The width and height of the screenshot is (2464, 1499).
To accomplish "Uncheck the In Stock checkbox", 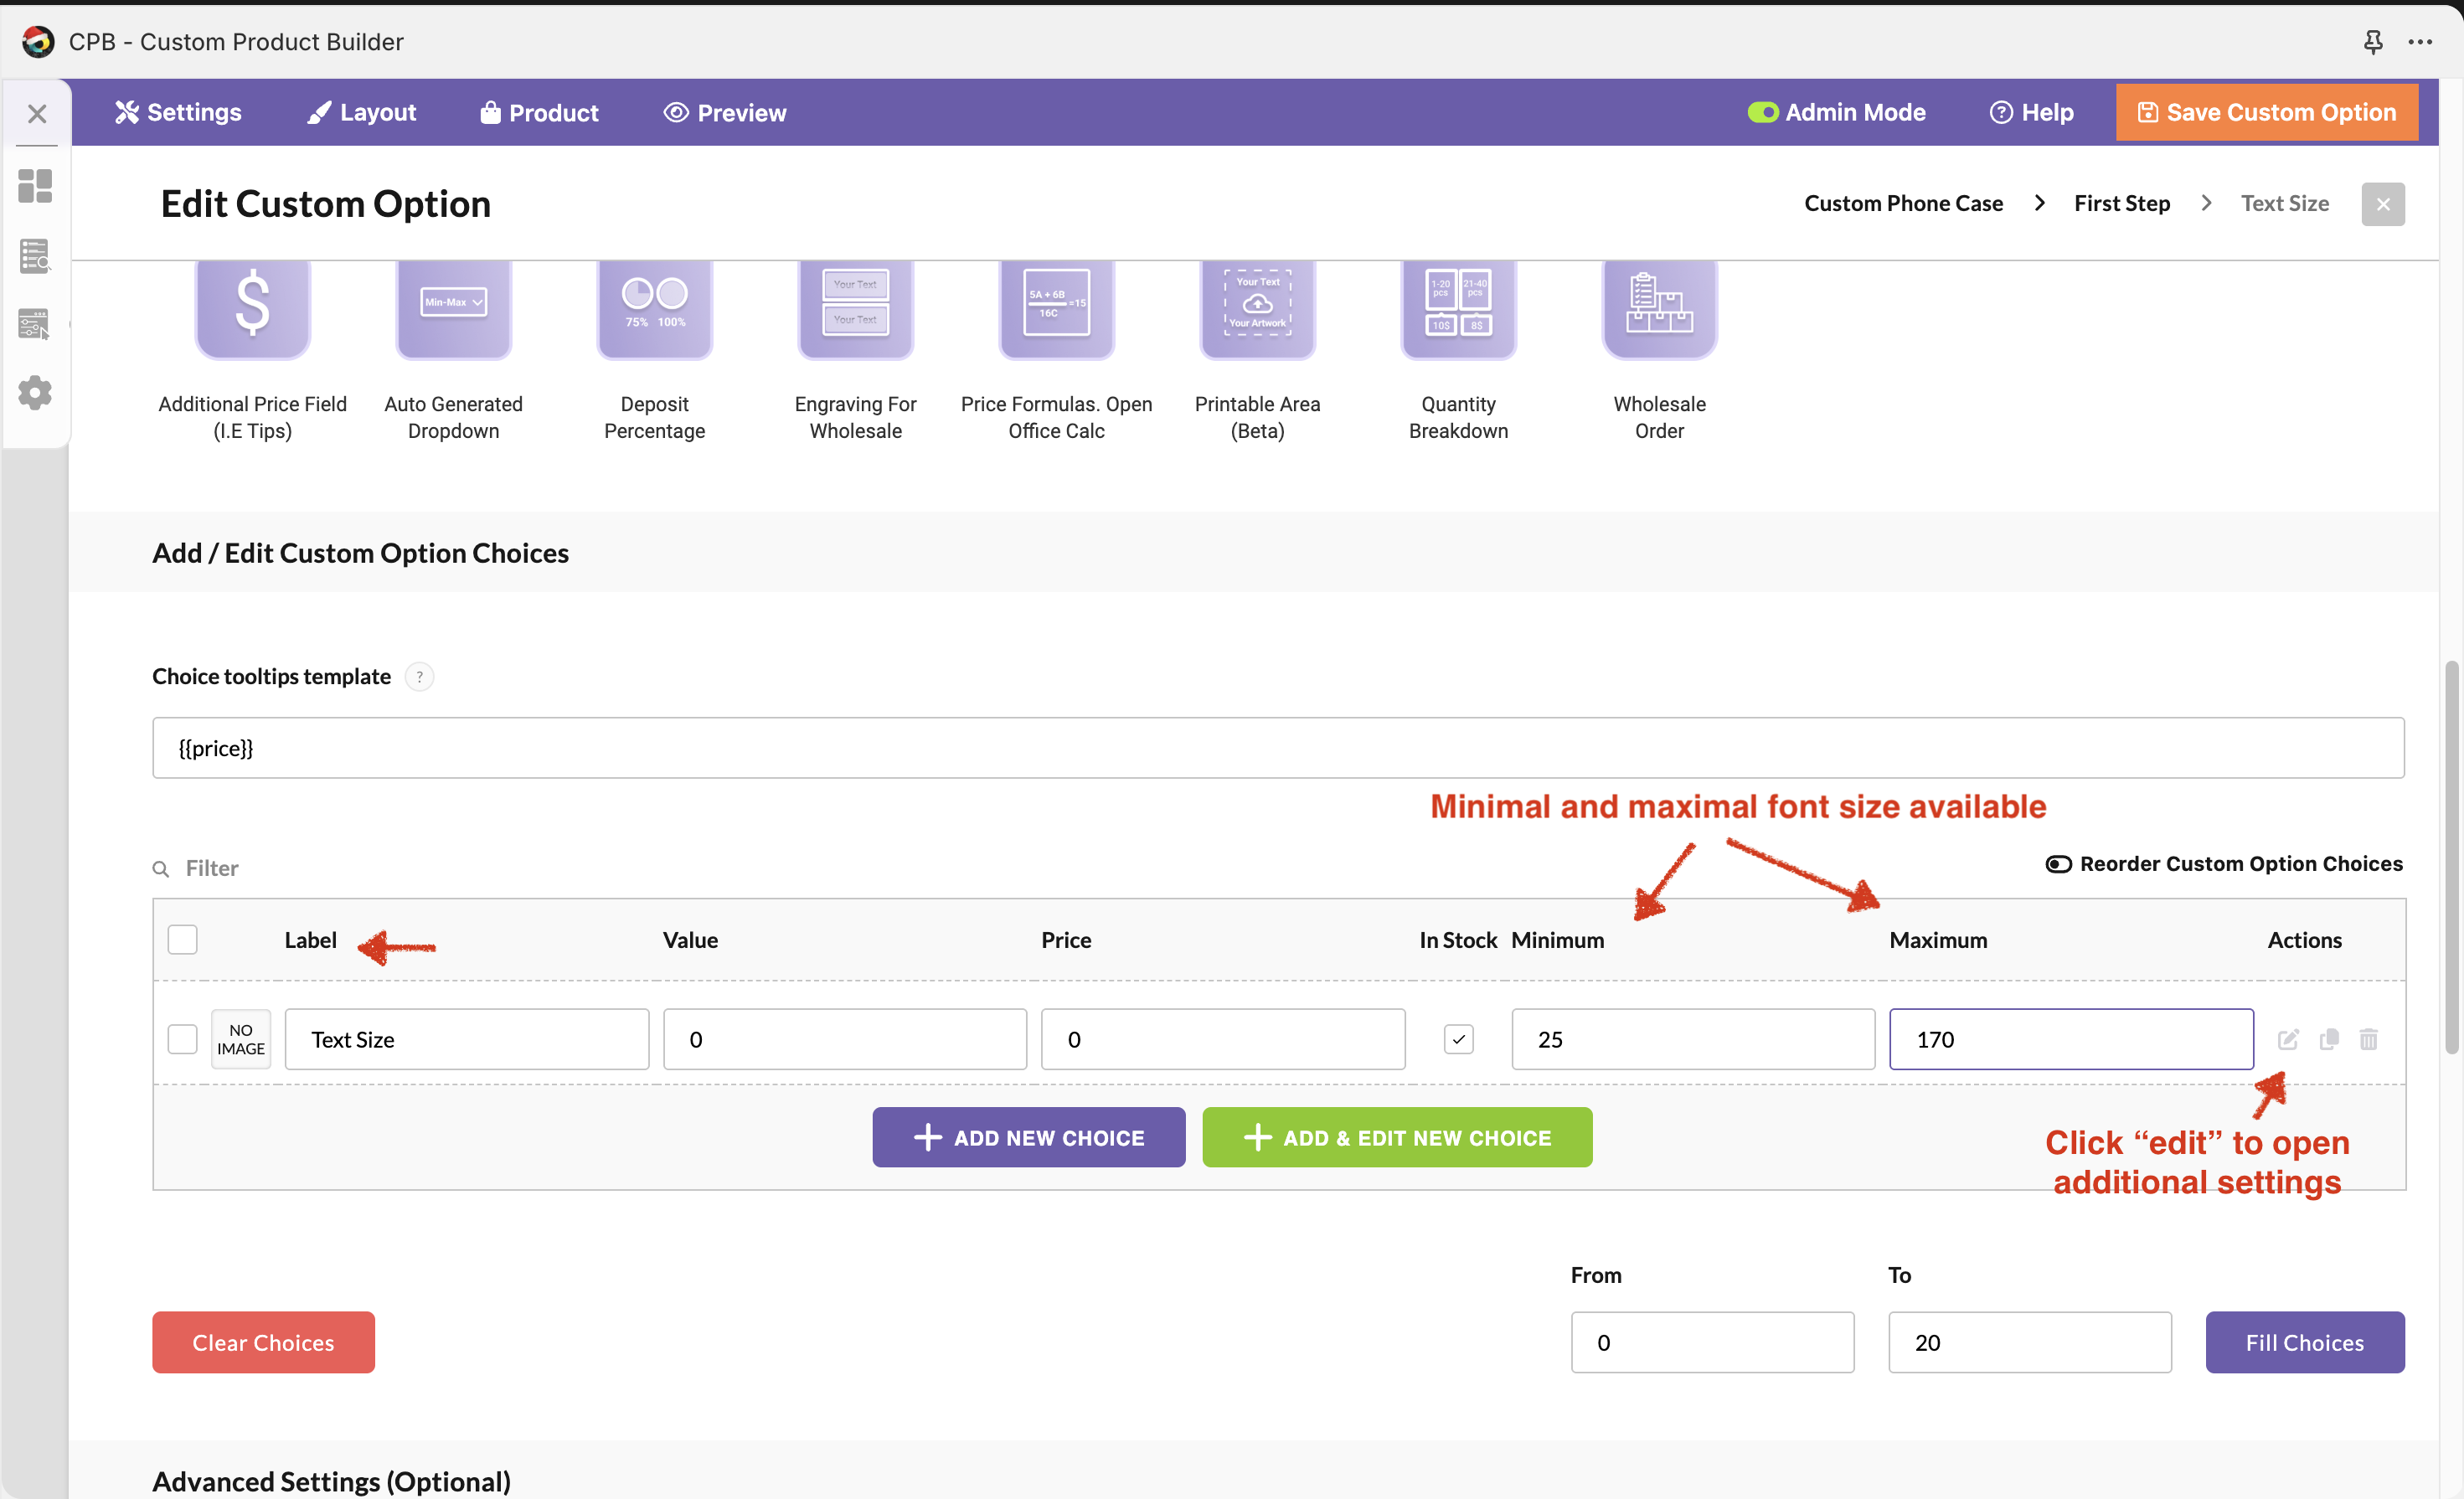I will [x=1458, y=1039].
